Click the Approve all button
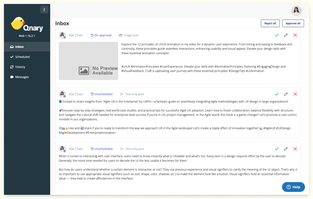Image resolution: width=313 pixels, height=199 pixels. coord(293,23)
